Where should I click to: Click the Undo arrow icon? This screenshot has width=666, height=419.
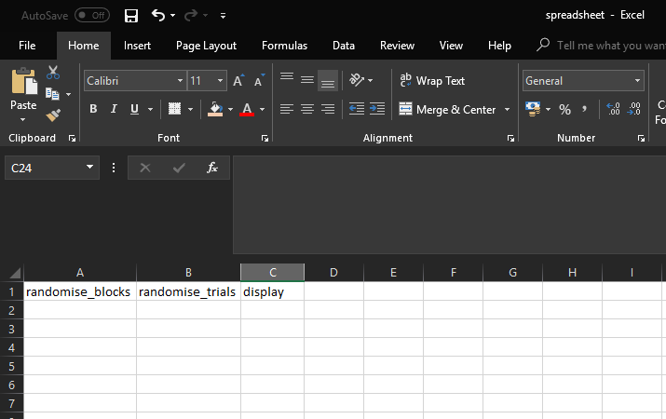pyautogui.click(x=158, y=16)
